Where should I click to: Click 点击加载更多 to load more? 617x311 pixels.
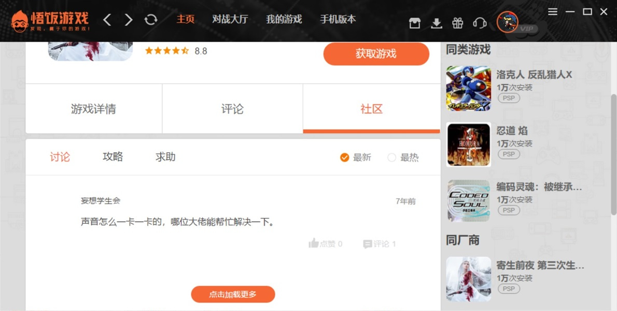point(233,294)
